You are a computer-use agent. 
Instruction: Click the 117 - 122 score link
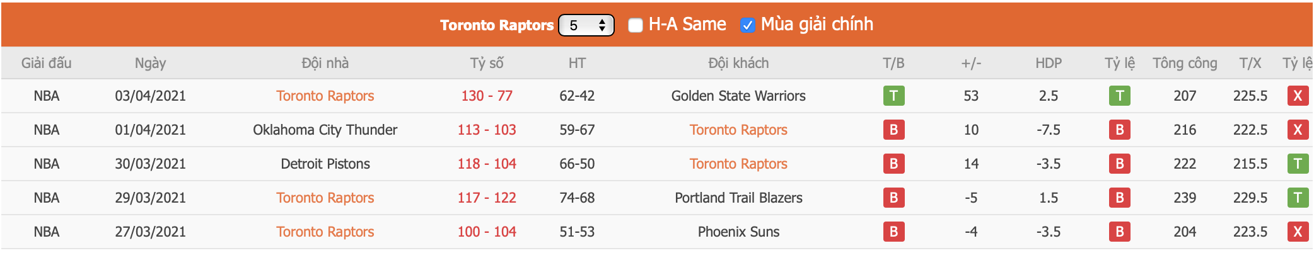[487, 198]
